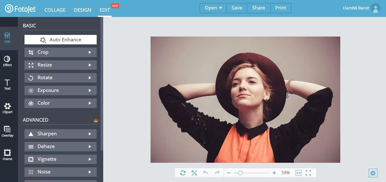Click the zoom out minus icon
The image size is (386, 182).
229,173
